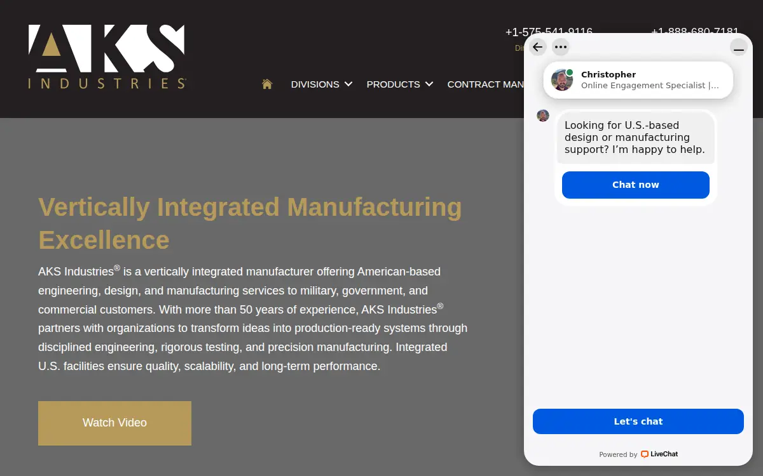Expand the Products dropdown menu
The height and width of the screenshot is (476, 763).
tap(400, 84)
